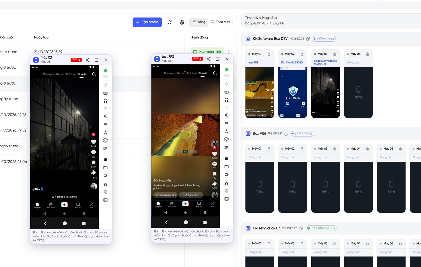421x267 pixels.
Task: Click the reload icon in Máy 03 window
Action: coord(106,85)
